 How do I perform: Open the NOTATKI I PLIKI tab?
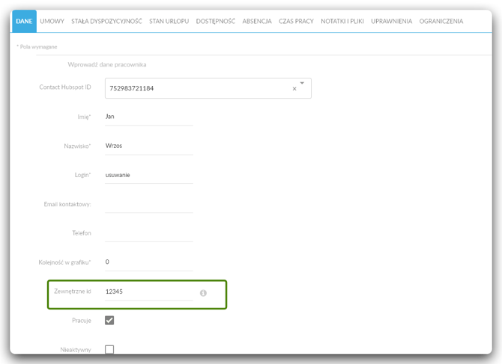click(x=342, y=21)
